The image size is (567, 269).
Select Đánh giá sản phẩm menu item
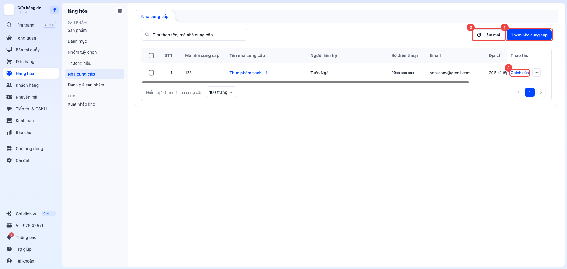click(x=94, y=85)
